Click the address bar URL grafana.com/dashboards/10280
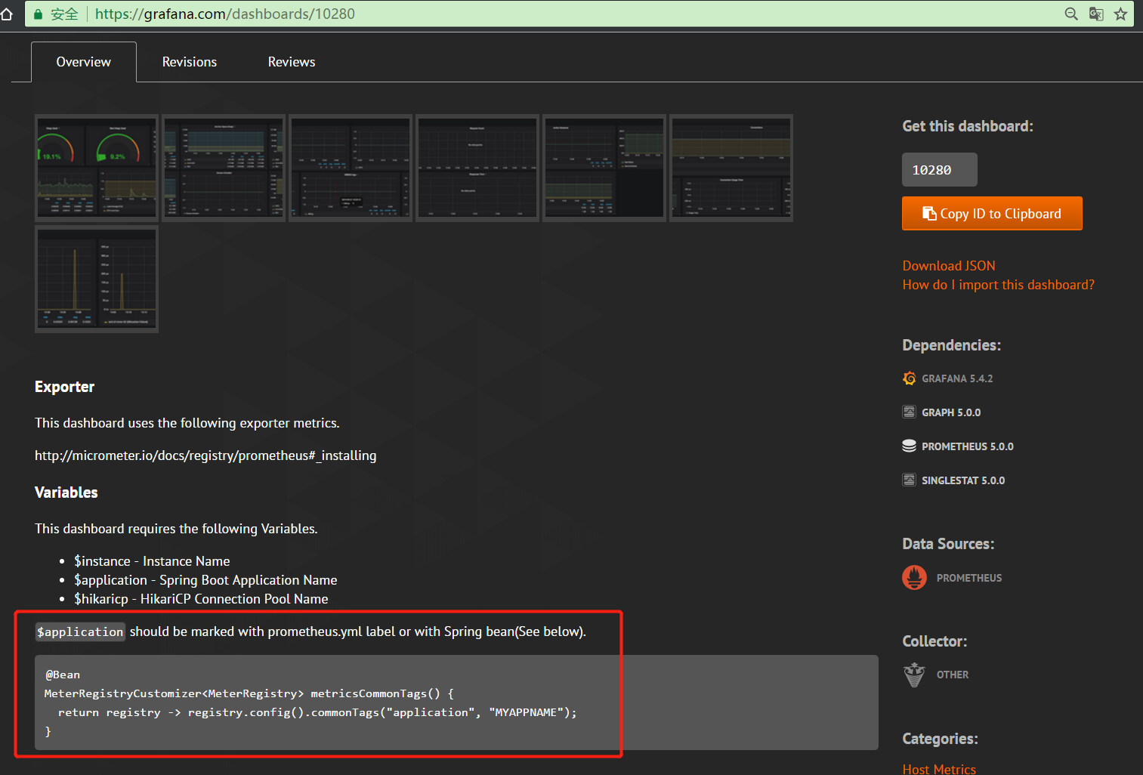This screenshot has height=775, width=1143. (x=225, y=14)
